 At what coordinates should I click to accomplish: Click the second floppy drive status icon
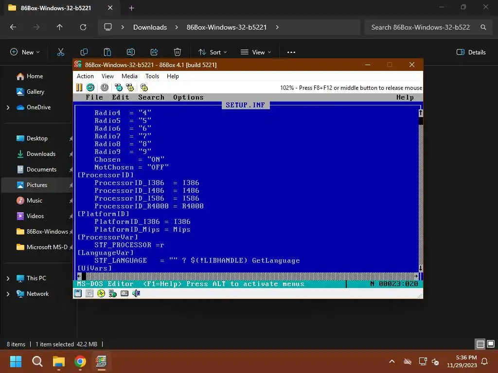[x=89, y=293]
